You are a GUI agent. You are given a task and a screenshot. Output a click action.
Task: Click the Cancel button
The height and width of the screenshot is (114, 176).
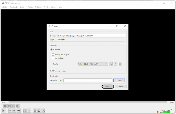coord(121,87)
